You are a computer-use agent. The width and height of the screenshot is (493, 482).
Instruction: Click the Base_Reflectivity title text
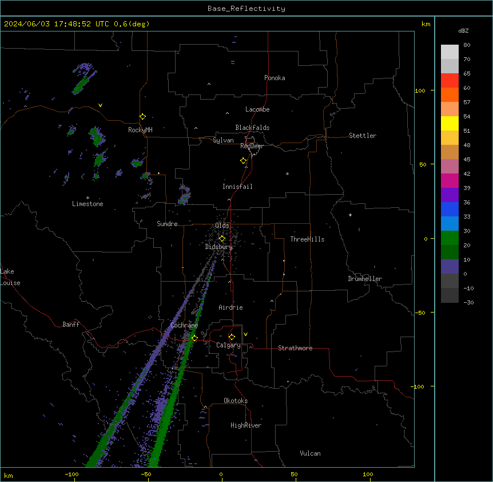coord(247,9)
